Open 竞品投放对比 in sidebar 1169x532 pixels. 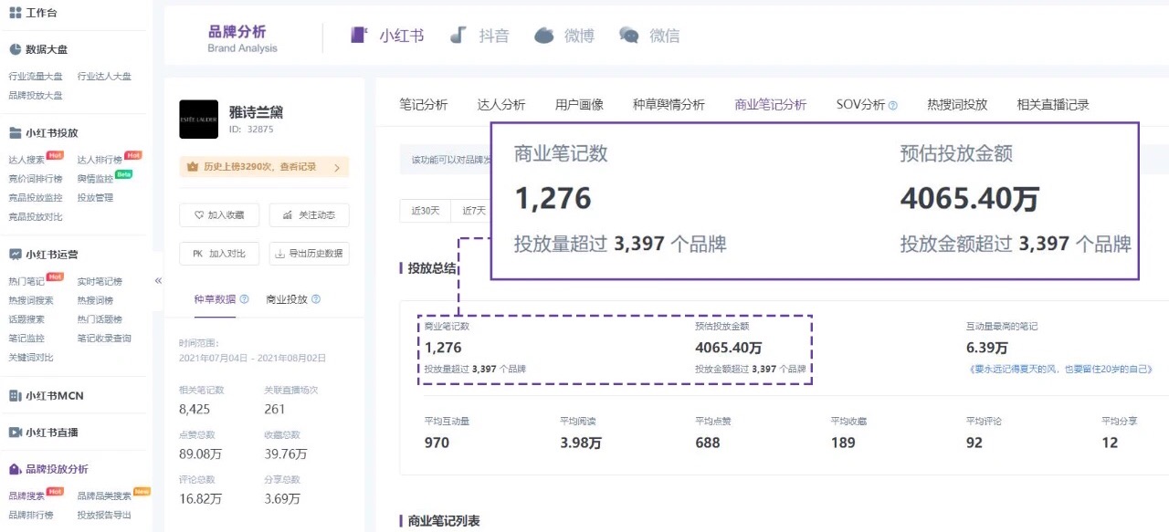[x=36, y=216]
